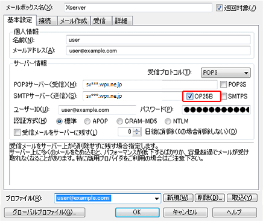Viewport: 263px width, 221px height.
Task: Click the メールアドレス input field
Action: pos(158,51)
